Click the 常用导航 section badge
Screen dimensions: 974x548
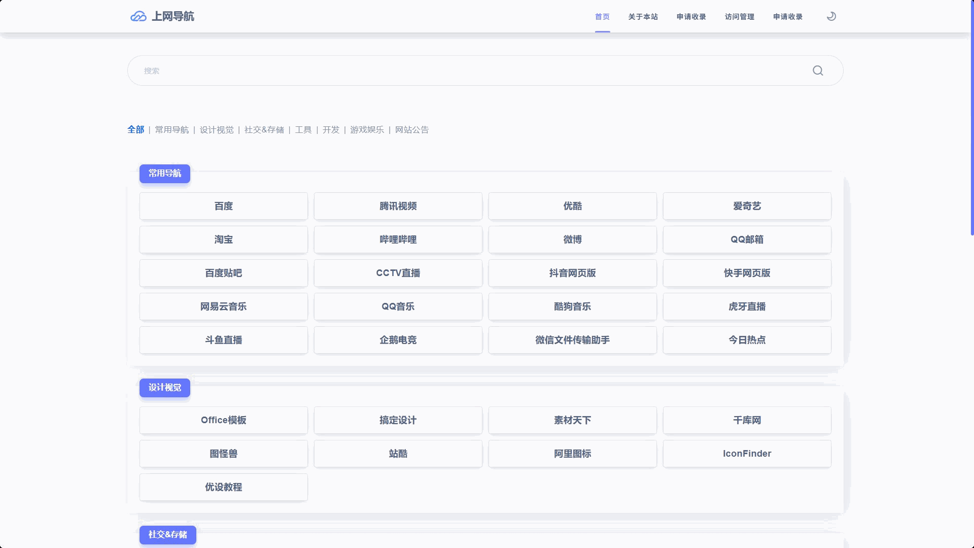pyautogui.click(x=165, y=174)
